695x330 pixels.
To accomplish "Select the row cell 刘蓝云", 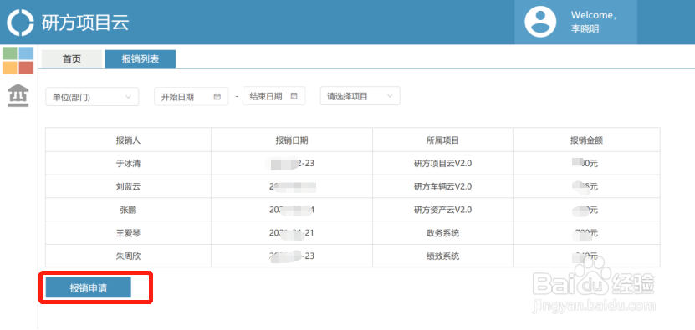I will point(128,186).
